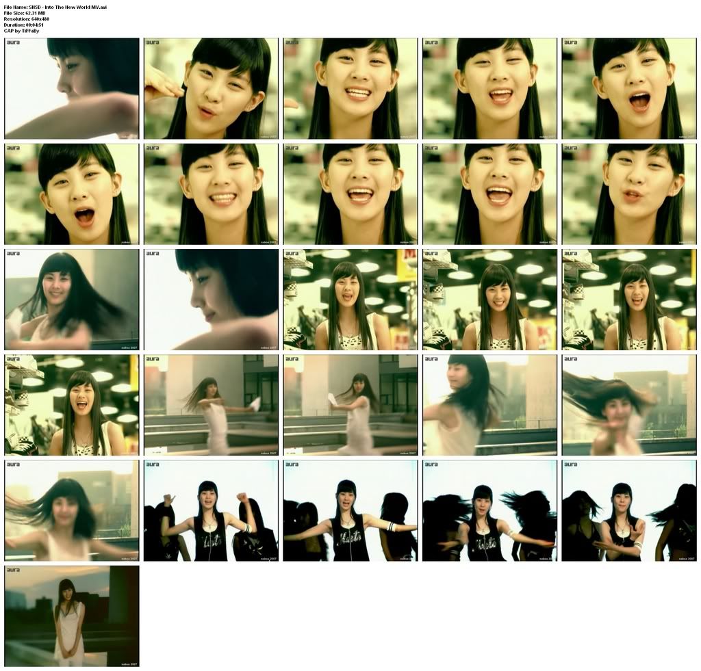The height and width of the screenshot is (671, 701).
Task: Select the "File Size: 62.31 MB" text
Action: tap(25, 13)
